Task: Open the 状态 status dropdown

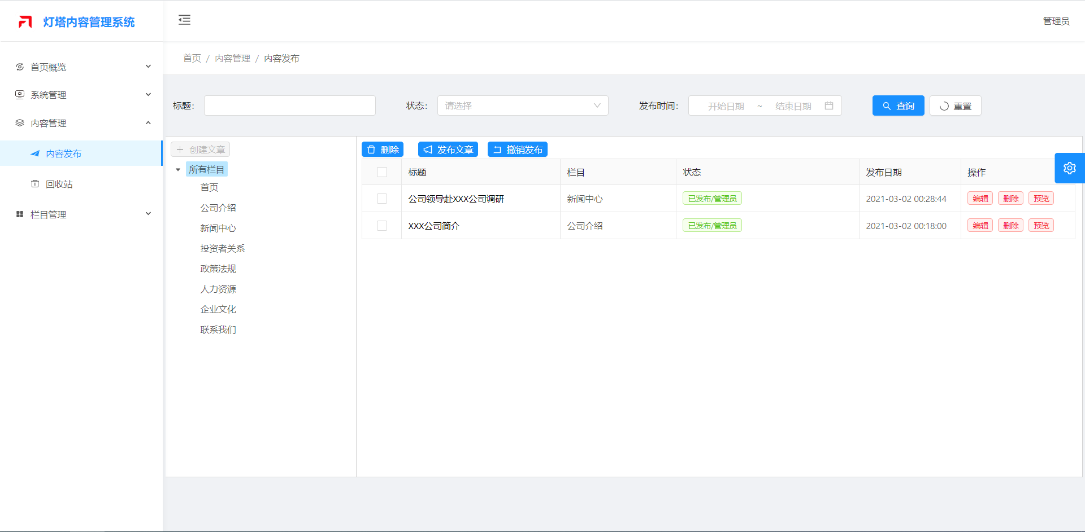Action: (522, 106)
